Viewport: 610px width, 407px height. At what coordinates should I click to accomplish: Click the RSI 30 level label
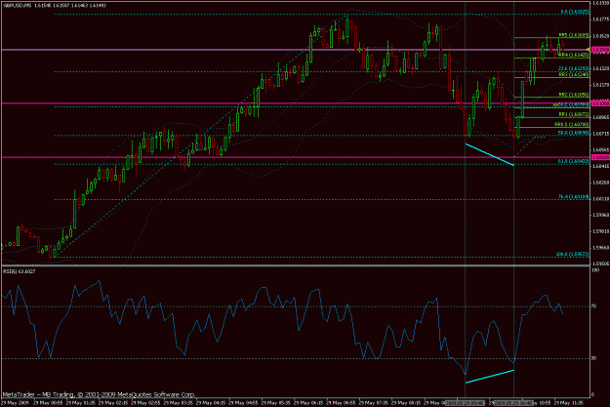click(x=594, y=358)
